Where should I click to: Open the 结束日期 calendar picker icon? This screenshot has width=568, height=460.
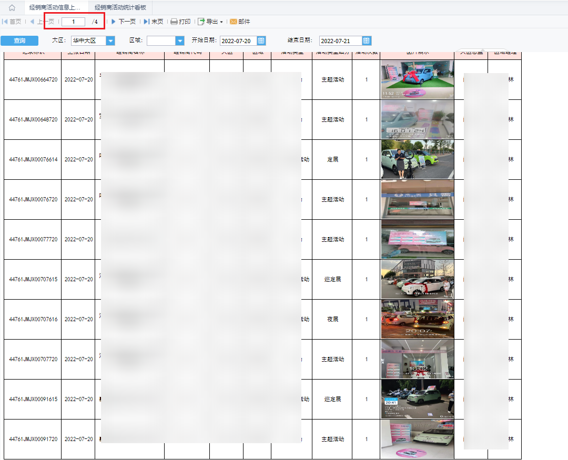pos(367,41)
